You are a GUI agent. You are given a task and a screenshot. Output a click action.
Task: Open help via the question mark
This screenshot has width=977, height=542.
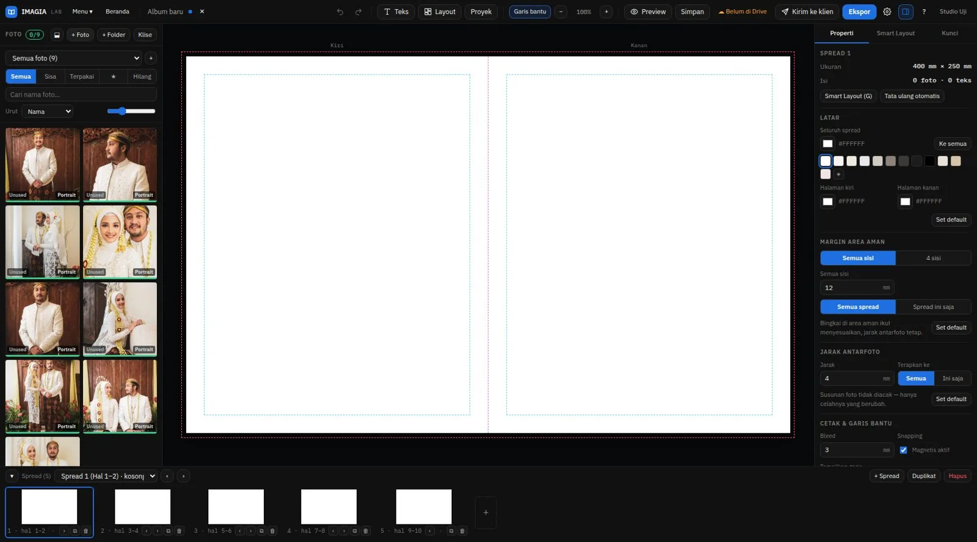[x=924, y=12]
